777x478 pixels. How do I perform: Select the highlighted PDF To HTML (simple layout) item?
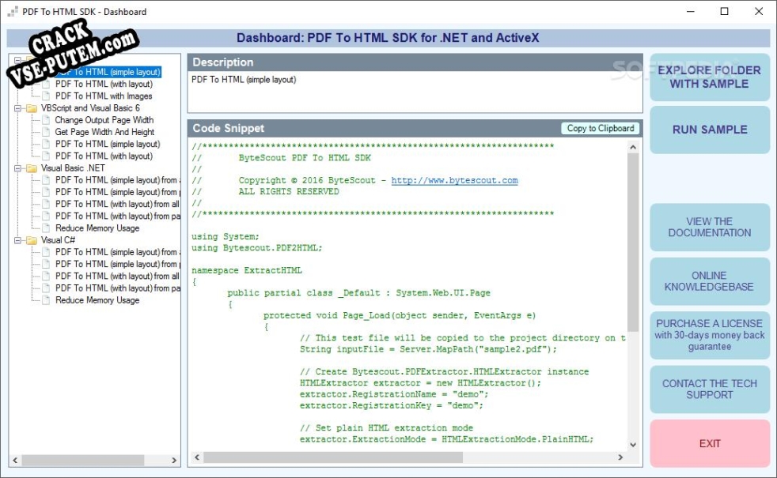click(x=108, y=72)
